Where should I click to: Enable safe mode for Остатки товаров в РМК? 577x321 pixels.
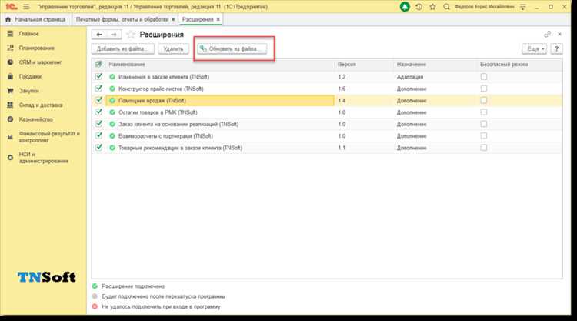pyautogui.click(x=484, y=112)
